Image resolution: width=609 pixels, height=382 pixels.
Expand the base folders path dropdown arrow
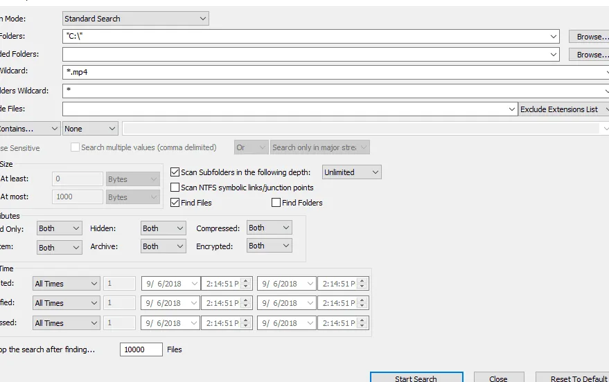tap(553, 37)
